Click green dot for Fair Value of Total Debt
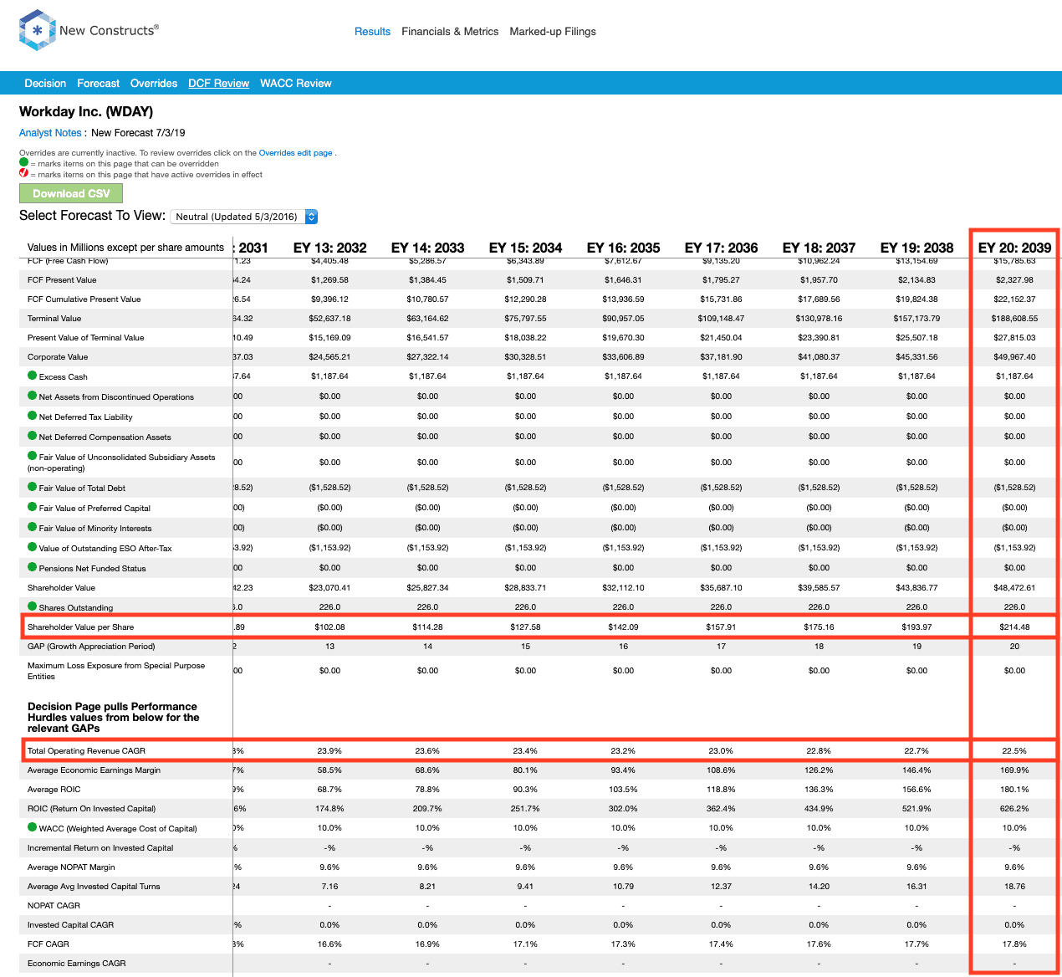 coord(33,487)
